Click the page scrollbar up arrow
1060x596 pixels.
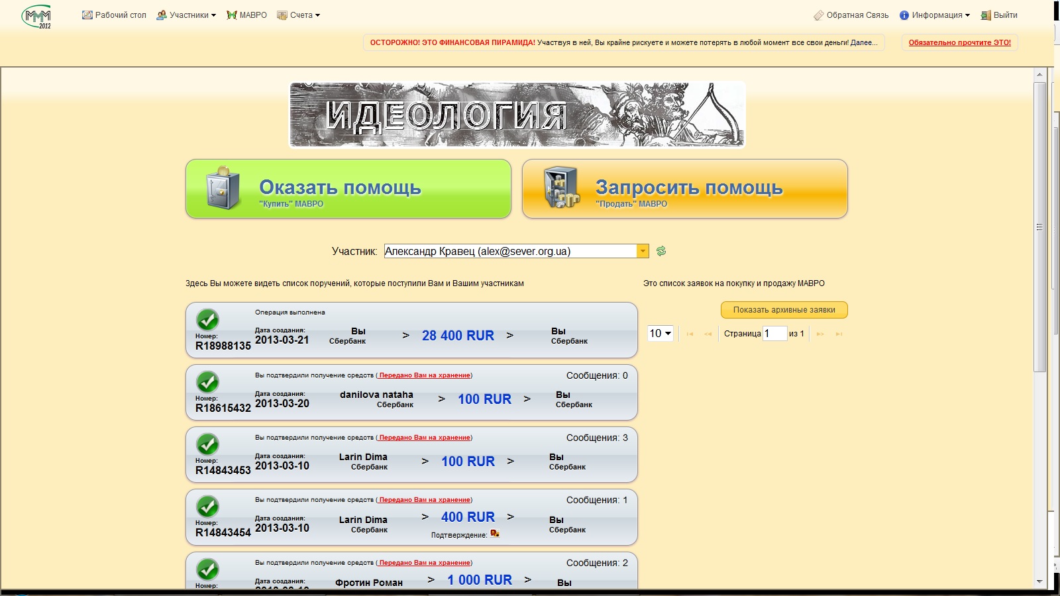(1039, 74)
